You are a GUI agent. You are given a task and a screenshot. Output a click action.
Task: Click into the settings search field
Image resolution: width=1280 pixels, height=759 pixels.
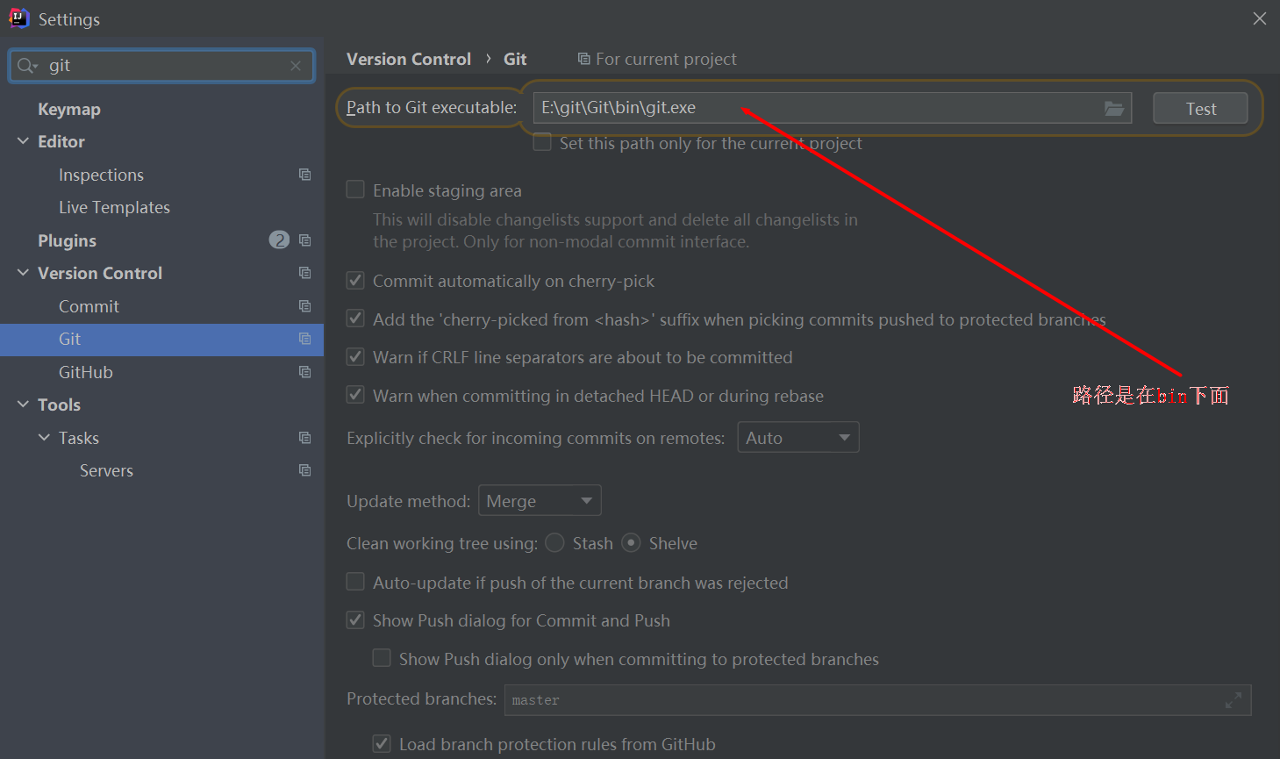pos(161,66)
